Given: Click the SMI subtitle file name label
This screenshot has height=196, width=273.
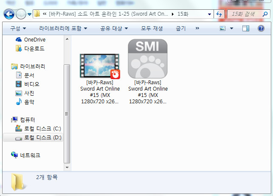Looking at the screenshot, I should pyautogui.click(x=148, y=92).
